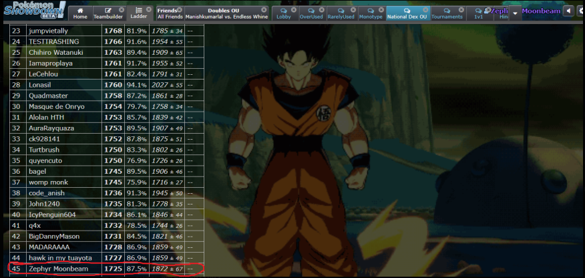
Task: Click the Alolan HTH player name
Action: pyautogui.click(x=47, y=117)
